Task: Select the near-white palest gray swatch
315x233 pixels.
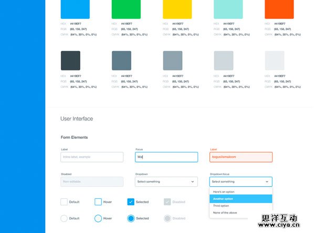Action: [x=275, y=60]
